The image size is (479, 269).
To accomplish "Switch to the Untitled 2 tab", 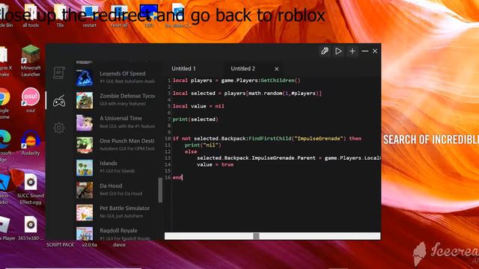I will pyautogui.click(x=242, y=69).
